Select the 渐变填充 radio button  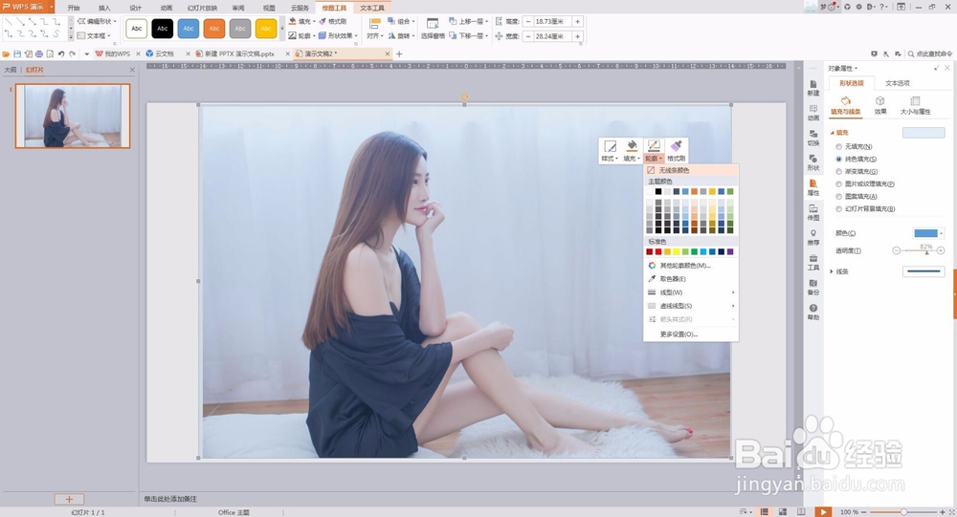[x=838, y=171]
